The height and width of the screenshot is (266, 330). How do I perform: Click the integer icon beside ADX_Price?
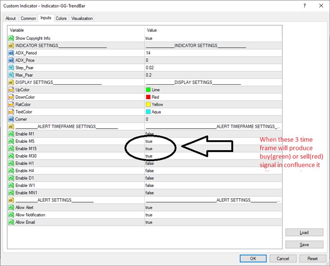(11, 60)
